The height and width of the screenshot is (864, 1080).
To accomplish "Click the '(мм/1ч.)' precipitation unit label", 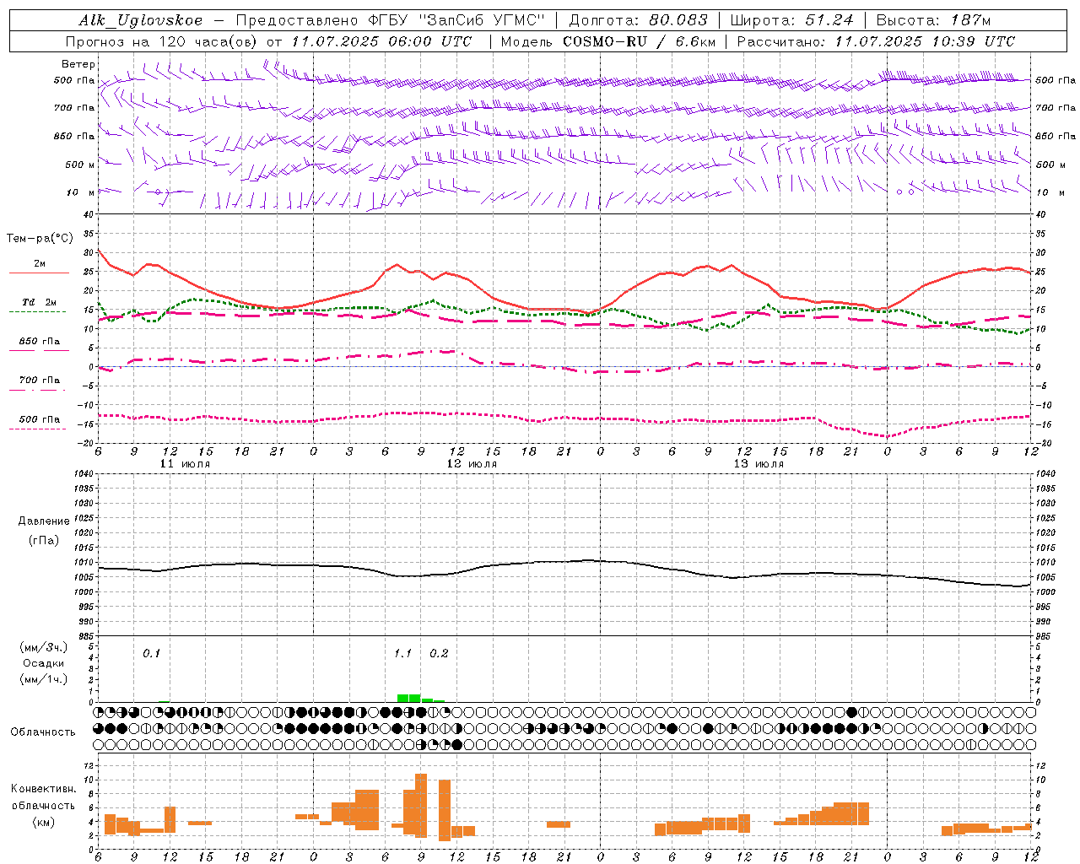I will (x=44, y=679).
